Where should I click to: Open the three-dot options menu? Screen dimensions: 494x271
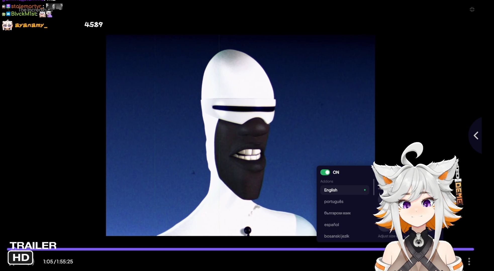point(469,261)
